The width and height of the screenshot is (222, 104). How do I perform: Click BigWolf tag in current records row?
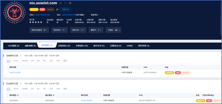186,73
